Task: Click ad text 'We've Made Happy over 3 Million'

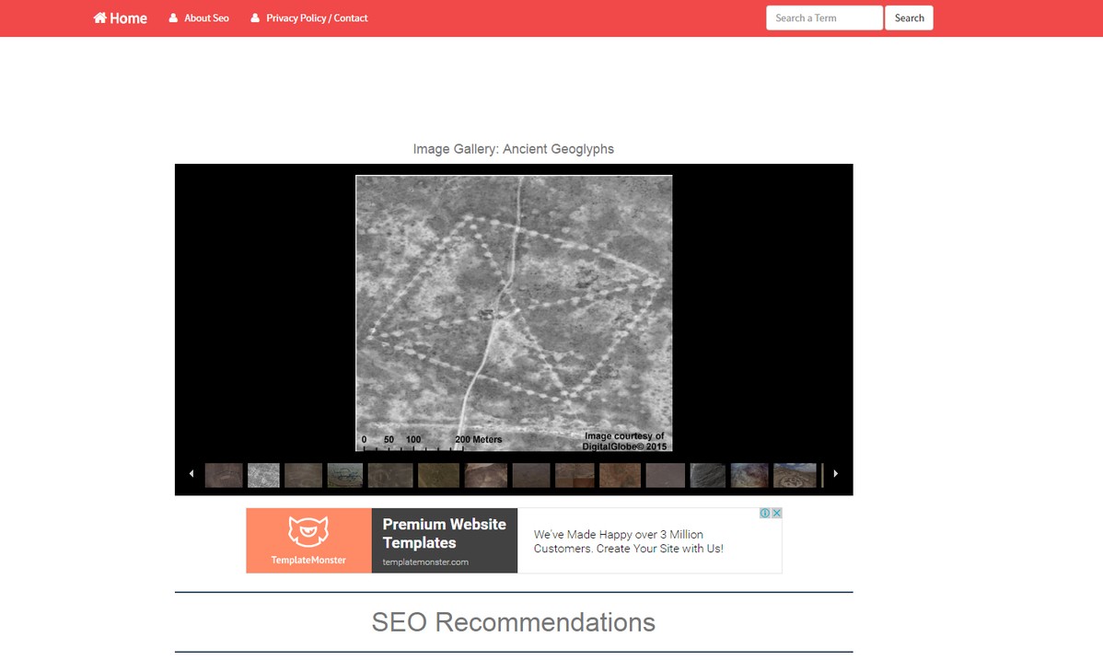Action: [619, 535]
